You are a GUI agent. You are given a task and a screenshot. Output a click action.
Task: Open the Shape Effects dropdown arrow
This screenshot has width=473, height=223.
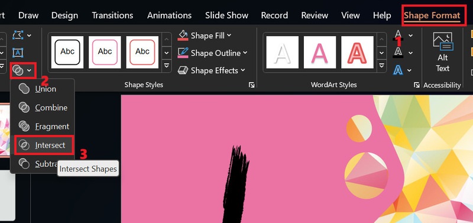[242, 70]
